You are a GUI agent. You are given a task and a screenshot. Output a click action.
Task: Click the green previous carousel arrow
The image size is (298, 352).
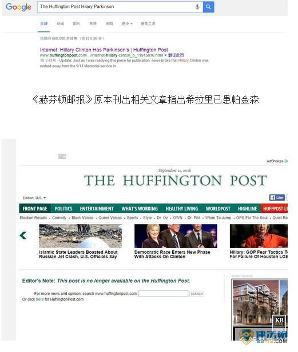click(x=23, y=235)
